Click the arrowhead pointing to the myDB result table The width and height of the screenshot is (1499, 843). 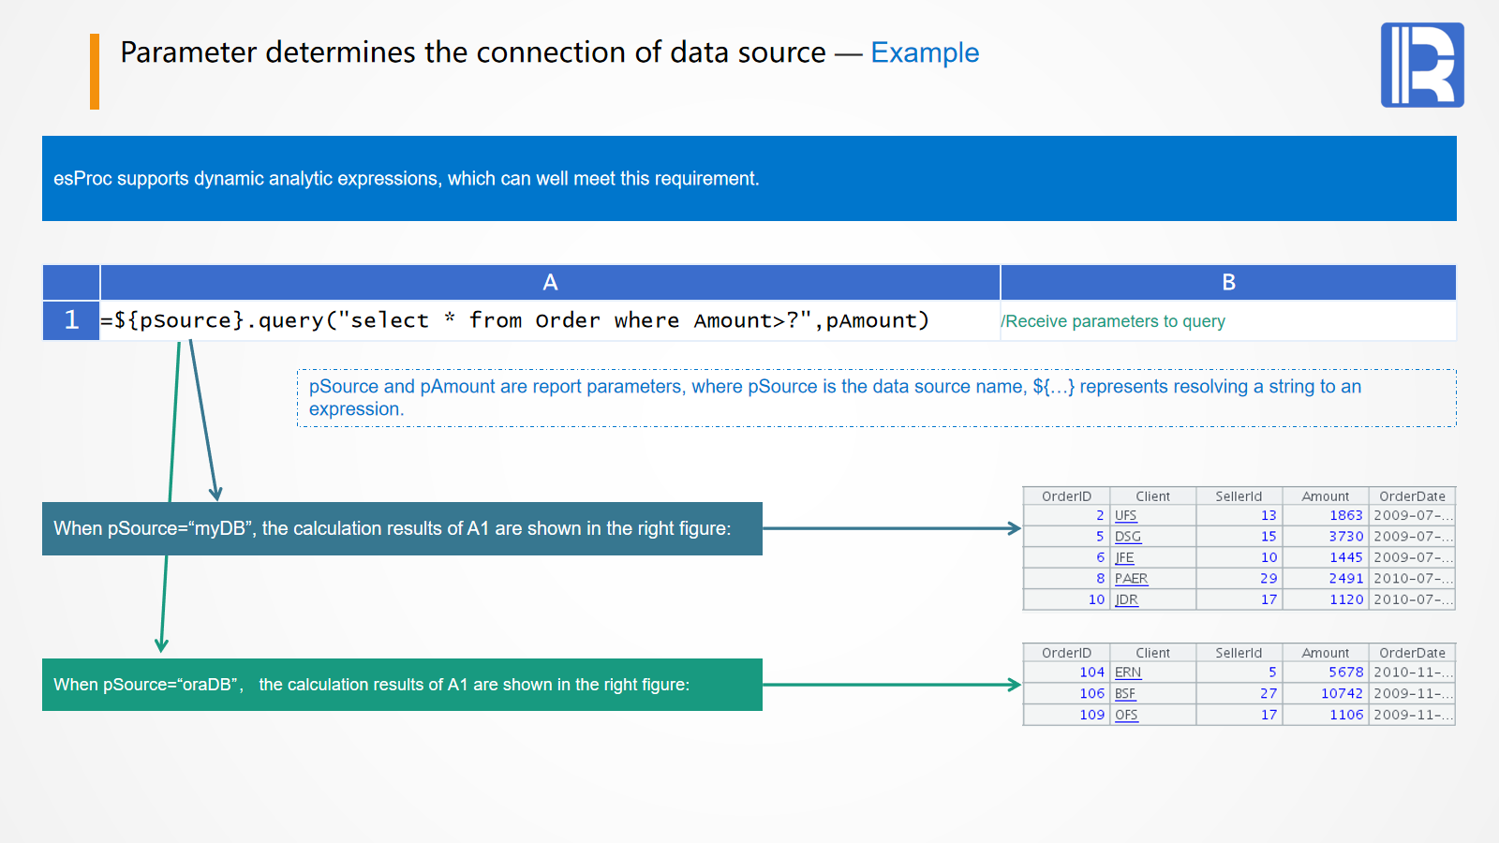point(1014,528)
